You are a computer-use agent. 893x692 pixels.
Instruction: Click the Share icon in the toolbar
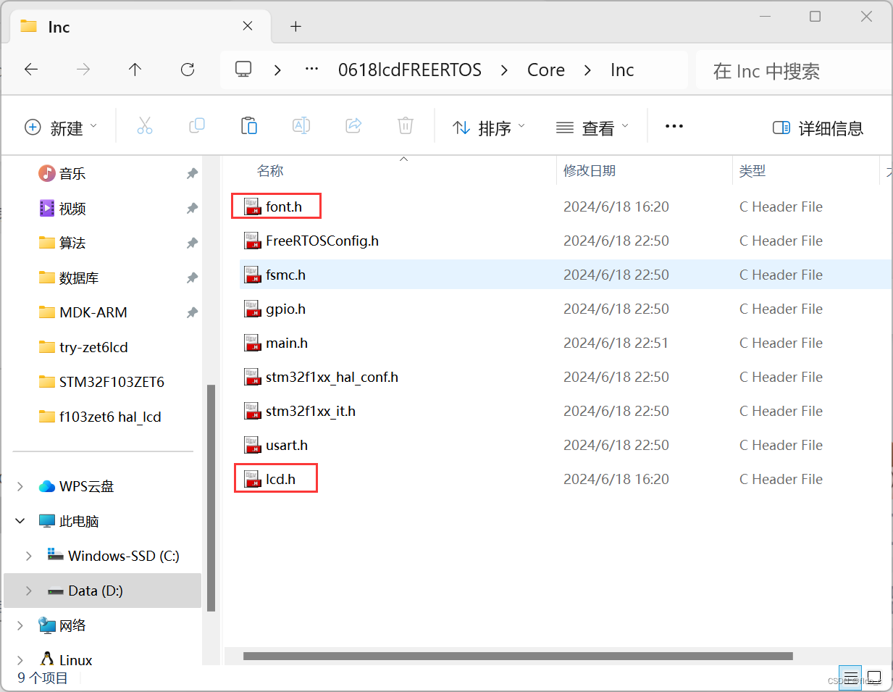(x=353, y=125)
